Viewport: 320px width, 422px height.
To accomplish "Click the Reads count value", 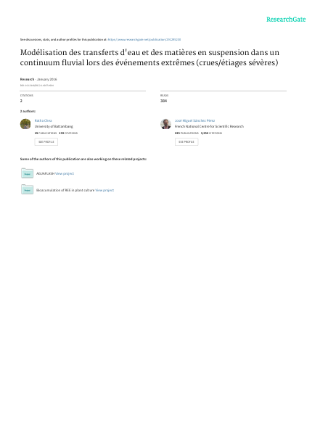I will click(163, 101).
